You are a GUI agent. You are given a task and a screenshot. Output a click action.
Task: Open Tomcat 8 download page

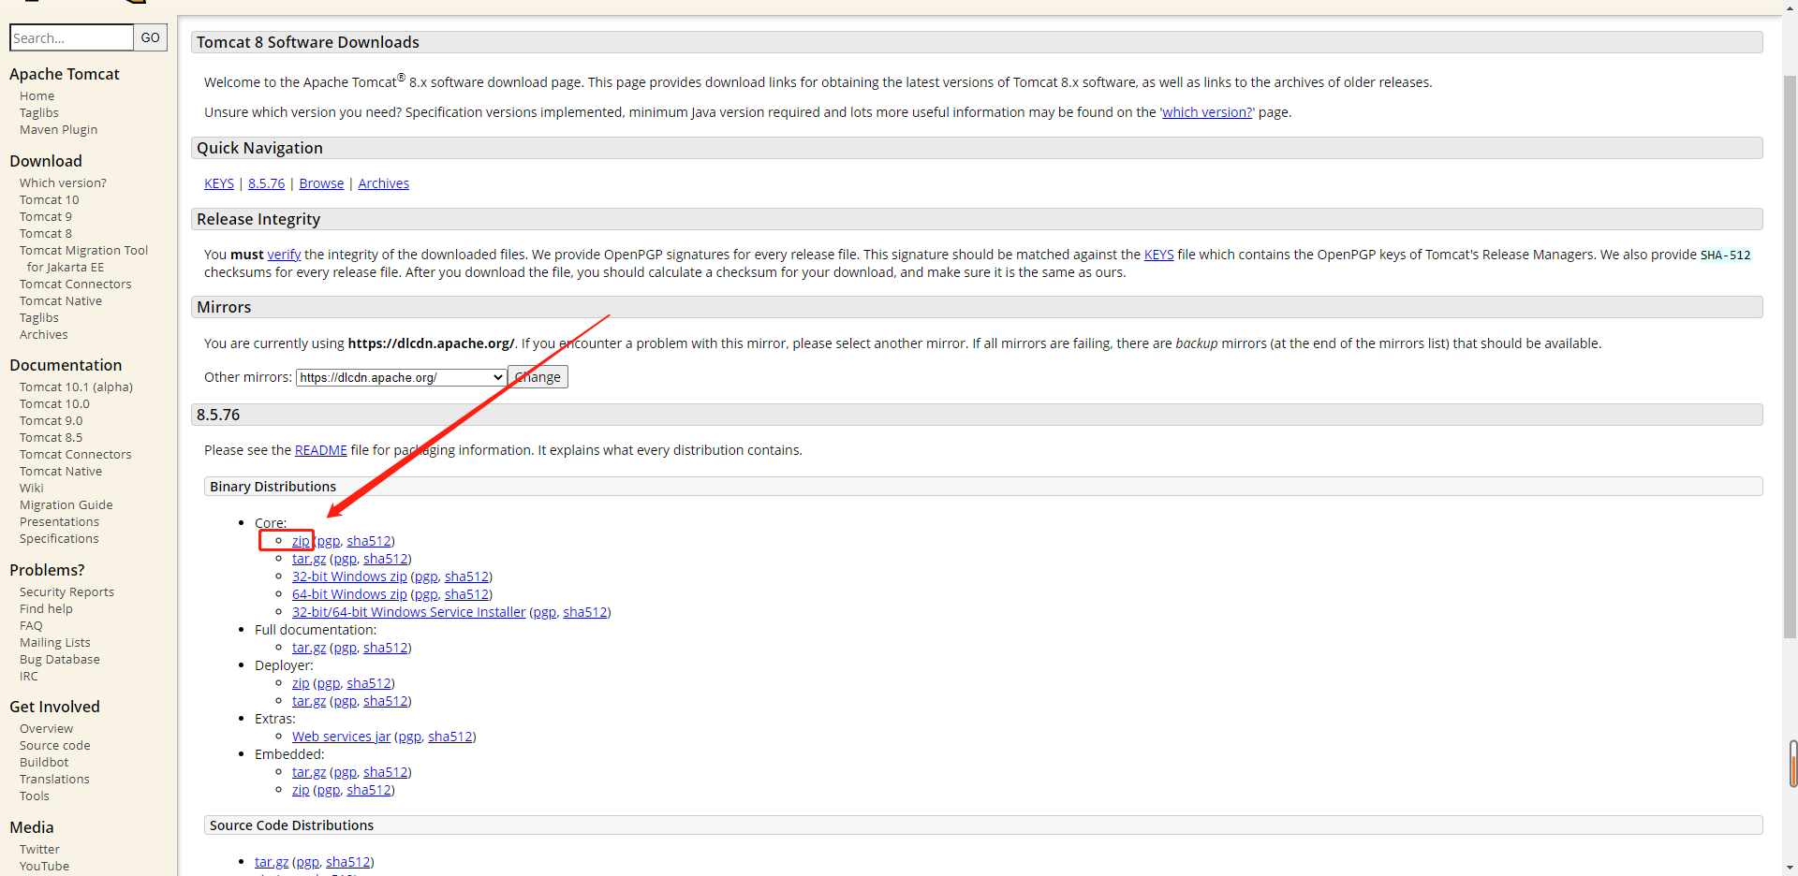coord(45,234)
